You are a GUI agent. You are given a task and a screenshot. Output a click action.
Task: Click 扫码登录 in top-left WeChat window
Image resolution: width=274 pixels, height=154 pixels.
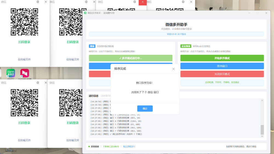24,42
